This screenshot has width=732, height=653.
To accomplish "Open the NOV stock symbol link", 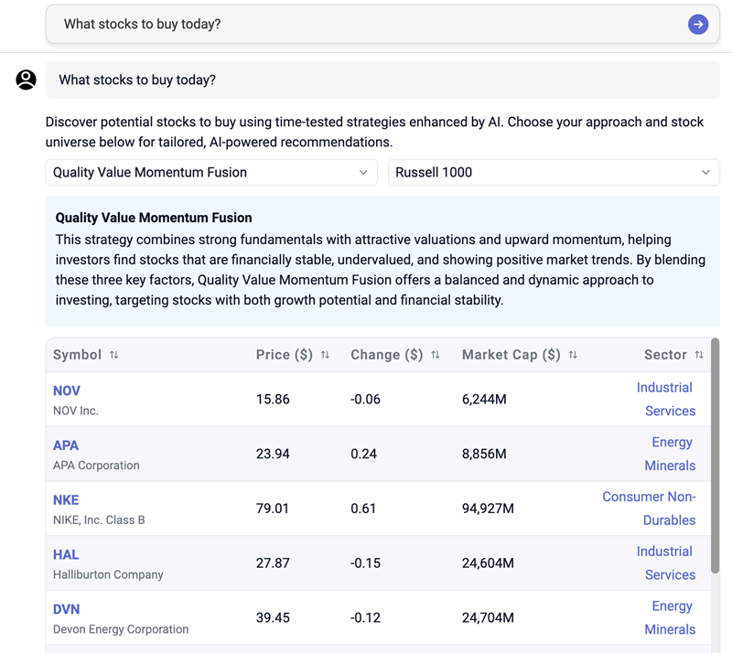I will [67, 391].
